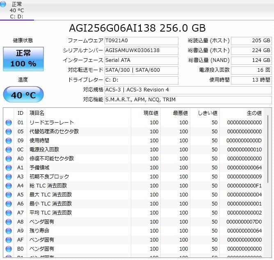Click the 40 °C temperature button
This screenshot has height=260, width=274.
[x=23, y=95]
